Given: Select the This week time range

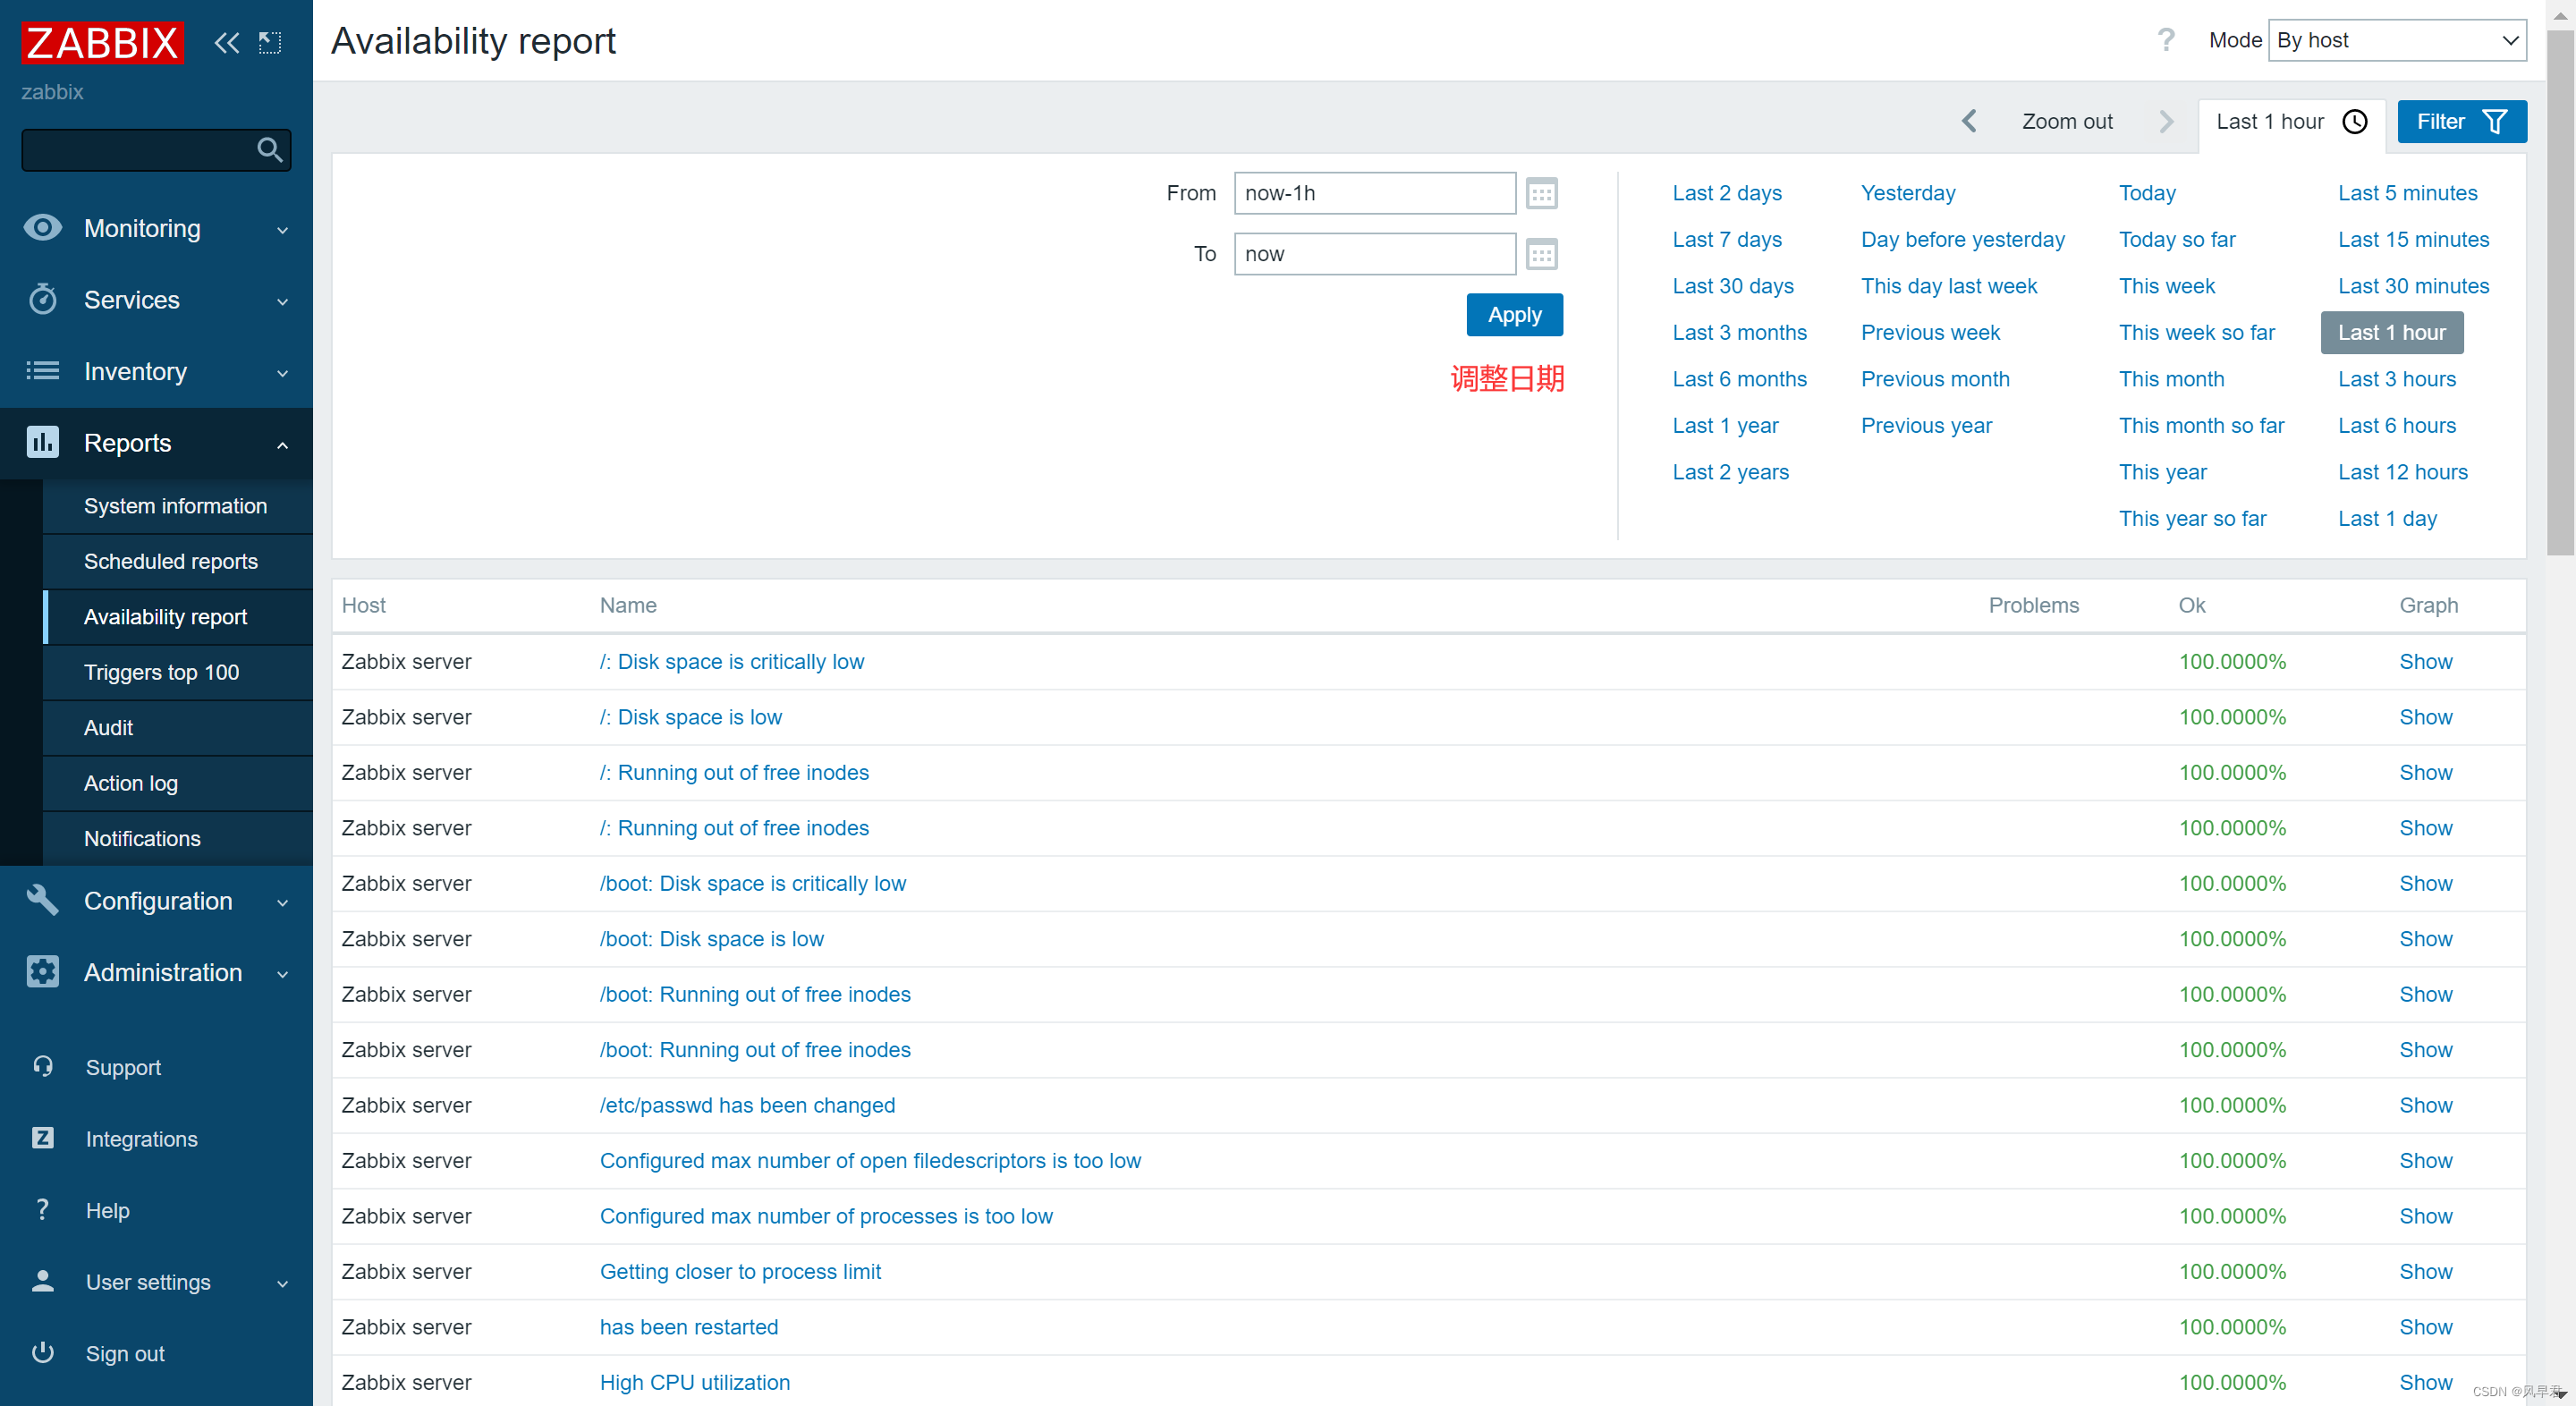Looking at the screenshot, I should click(2166, 285).
